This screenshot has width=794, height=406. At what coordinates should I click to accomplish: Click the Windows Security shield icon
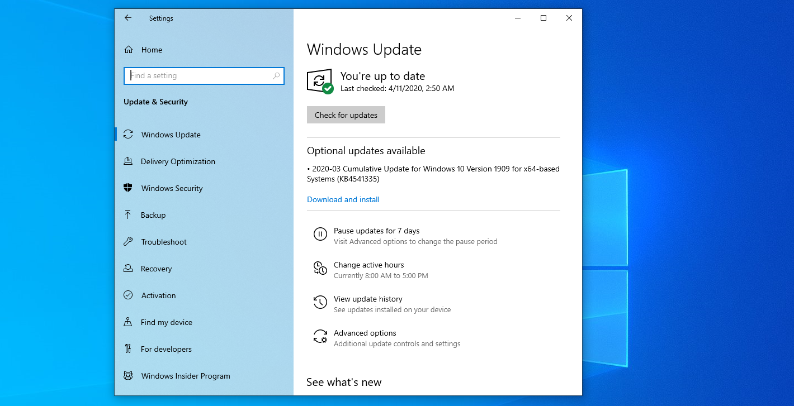pyautogui.click(x=129, y=188)
